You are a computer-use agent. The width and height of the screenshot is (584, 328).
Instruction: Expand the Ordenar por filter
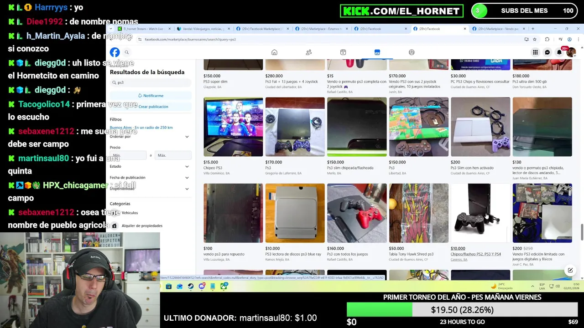pyautogui.click(x=150, y=137)
